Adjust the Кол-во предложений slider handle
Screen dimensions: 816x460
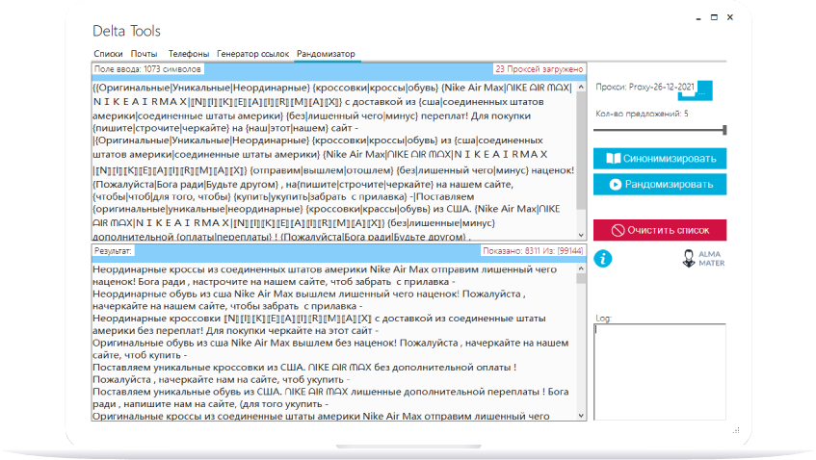click(x=724, y=130)
